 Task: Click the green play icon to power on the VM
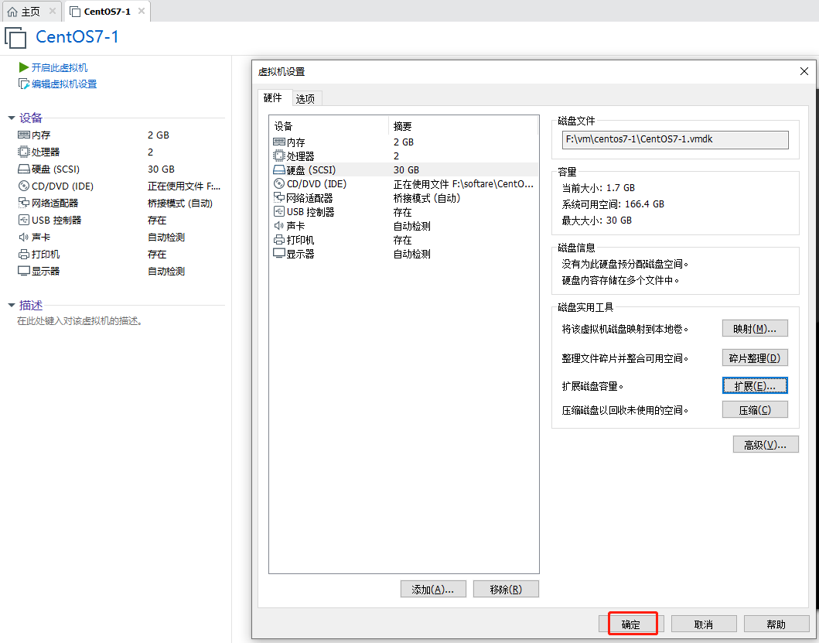pyautogui.click(x=23, y=67)
